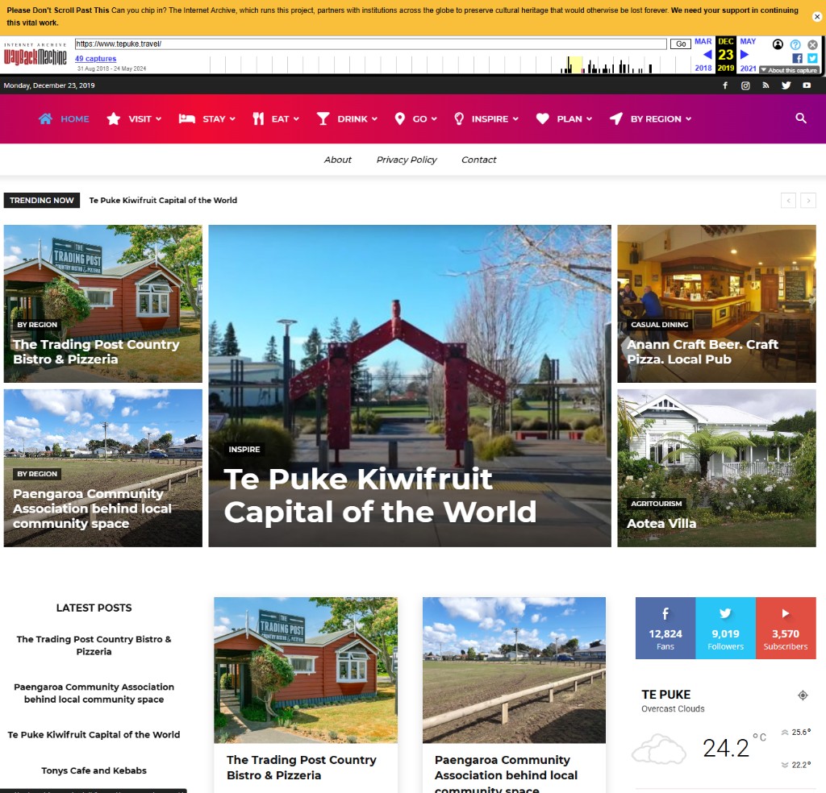
Task: Show previous trending item arrow
Action: click(x=788, y=201)
